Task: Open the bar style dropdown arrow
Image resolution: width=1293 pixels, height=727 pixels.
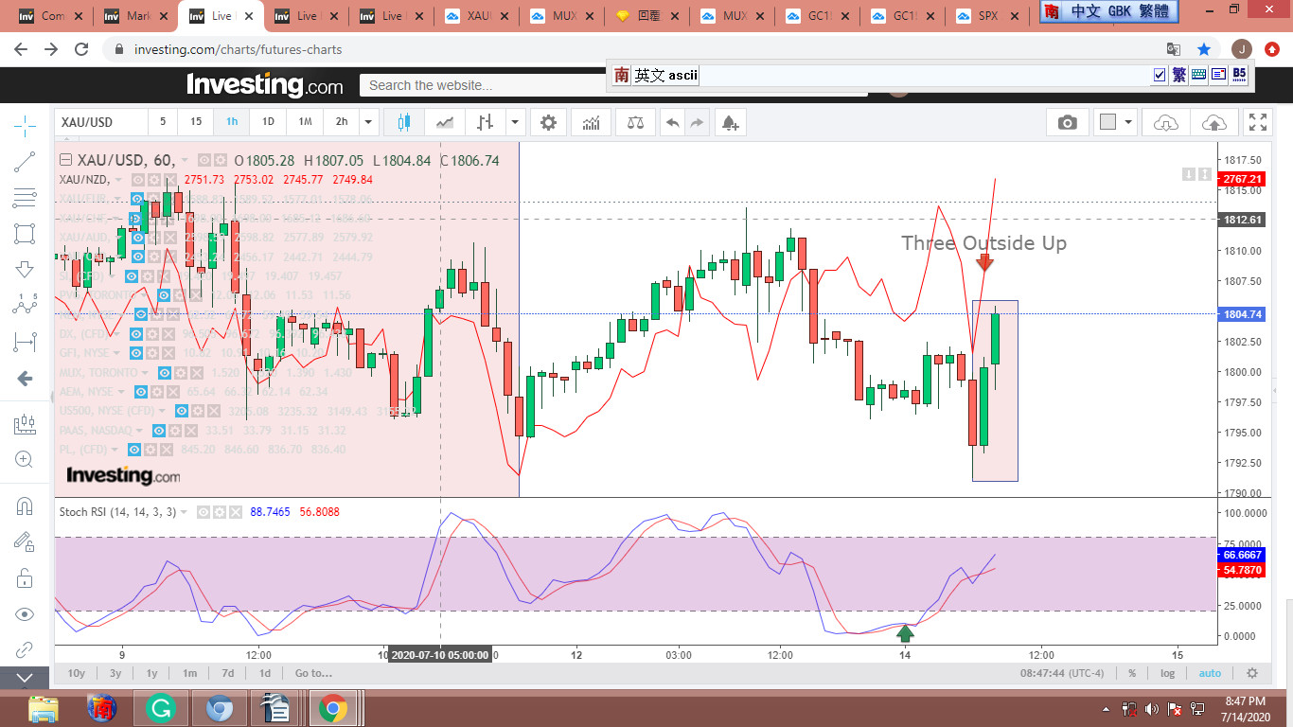Action: pos(515,122)
